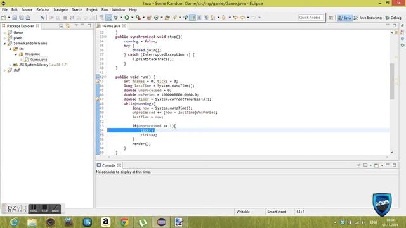This screenshot has width=406, height=228.
Task: Open Internet Explorer from taskbar
Action: [14, 222]
